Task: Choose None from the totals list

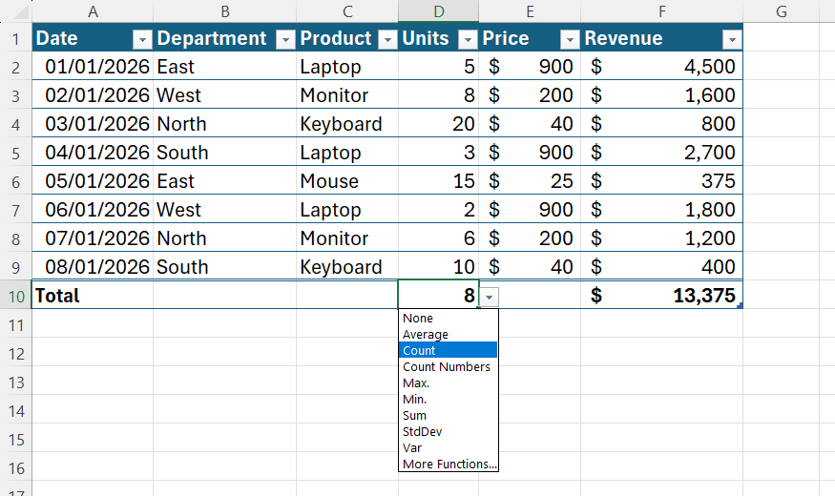Action: [448, 319]
